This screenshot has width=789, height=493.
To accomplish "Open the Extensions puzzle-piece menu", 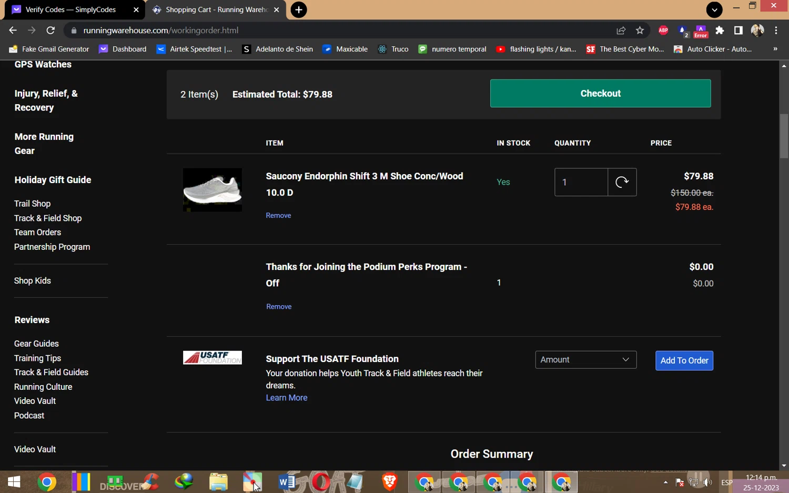I will [720, 31].
